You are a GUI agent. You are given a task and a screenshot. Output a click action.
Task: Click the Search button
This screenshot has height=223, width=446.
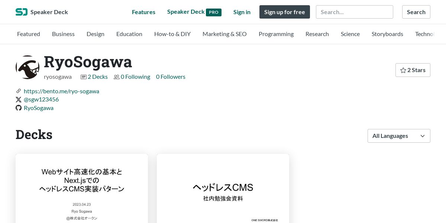(x=416, y=12)
